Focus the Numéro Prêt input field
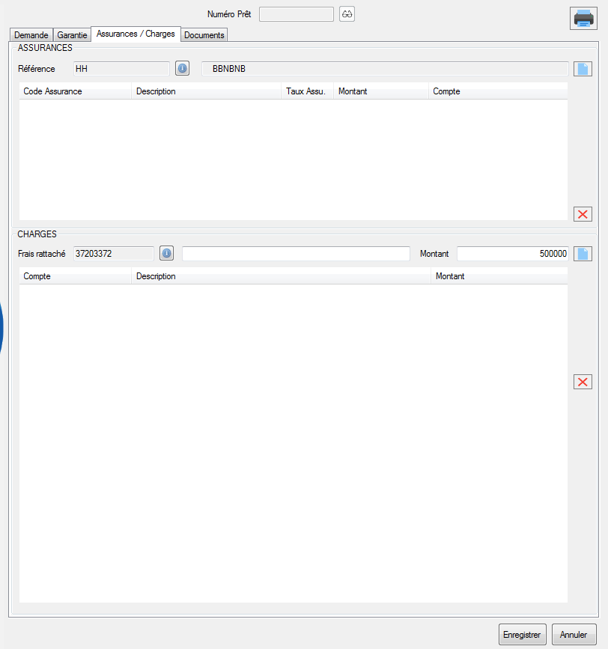This screenshot has width=608, height=649. point(297,14)
